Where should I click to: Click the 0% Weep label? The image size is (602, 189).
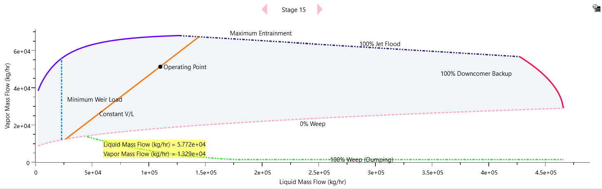[312, 124]
